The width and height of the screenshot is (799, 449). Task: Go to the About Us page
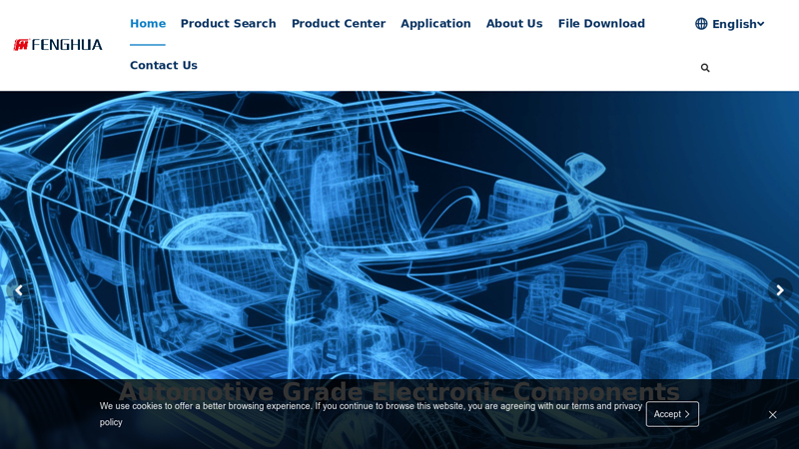(x=514, y=23)
